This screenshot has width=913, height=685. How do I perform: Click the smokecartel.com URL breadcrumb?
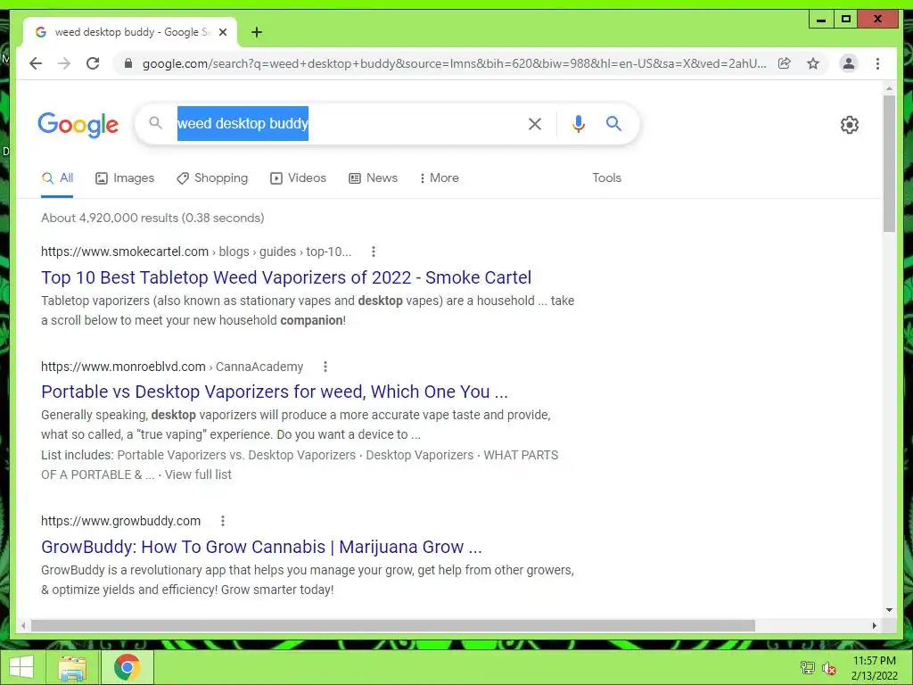pos(196,252)
